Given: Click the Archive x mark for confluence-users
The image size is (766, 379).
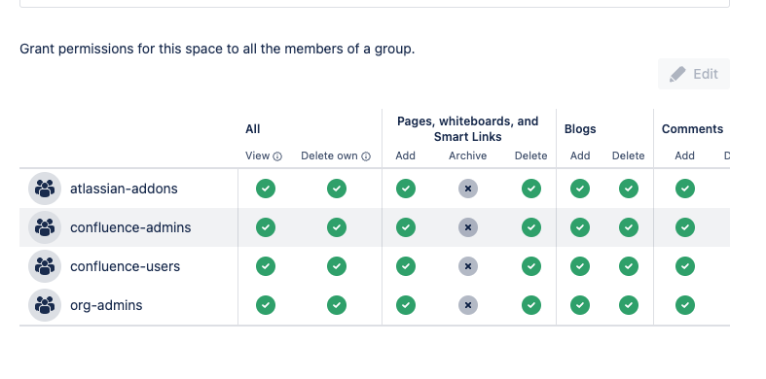Looking at the screenshot, I should (468, 266).
